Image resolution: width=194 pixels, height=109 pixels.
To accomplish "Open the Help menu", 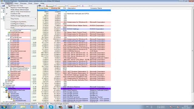I will 42,3.
